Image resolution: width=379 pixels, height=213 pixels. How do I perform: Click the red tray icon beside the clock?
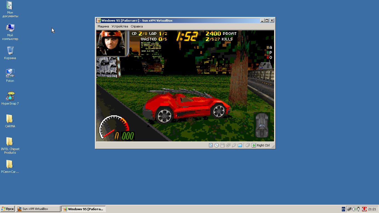pyautogui.click(x=364, y=209)
